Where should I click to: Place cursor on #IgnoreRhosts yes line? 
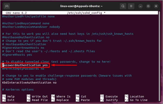point(17,55)
